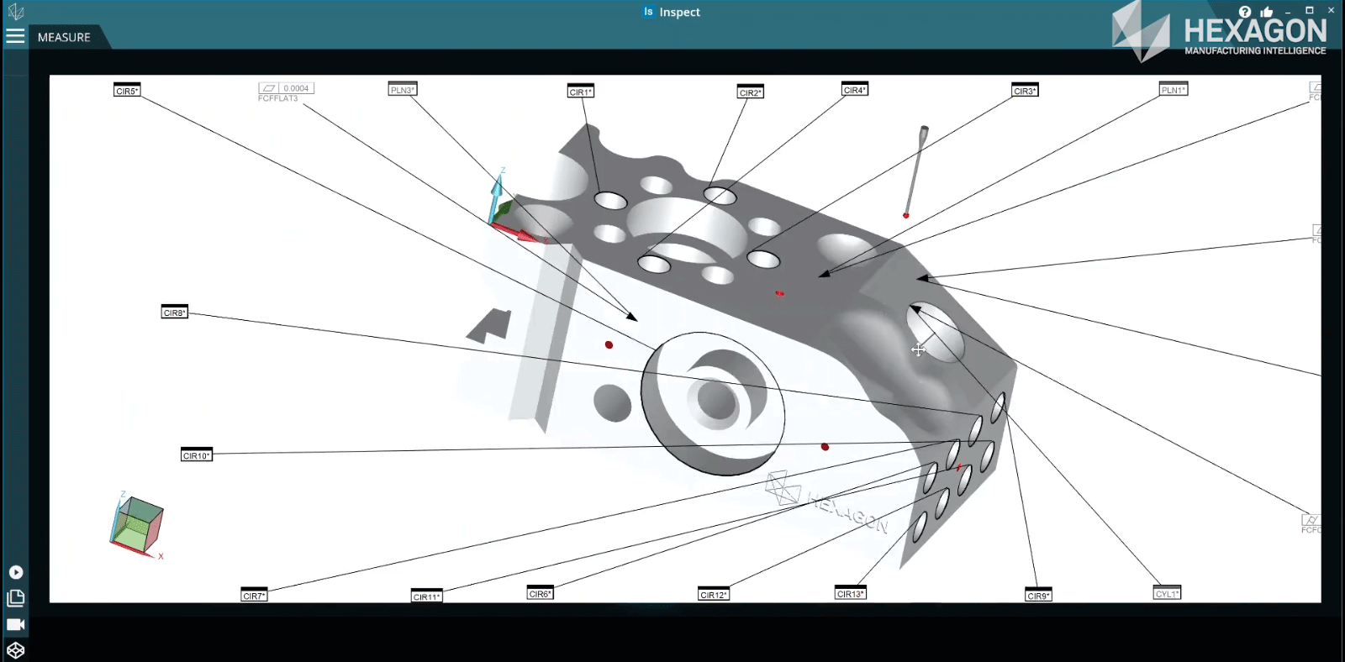Select the CIR7 feature label
Viewport: 1345px width, 662px height.
[x=254, y=595]
